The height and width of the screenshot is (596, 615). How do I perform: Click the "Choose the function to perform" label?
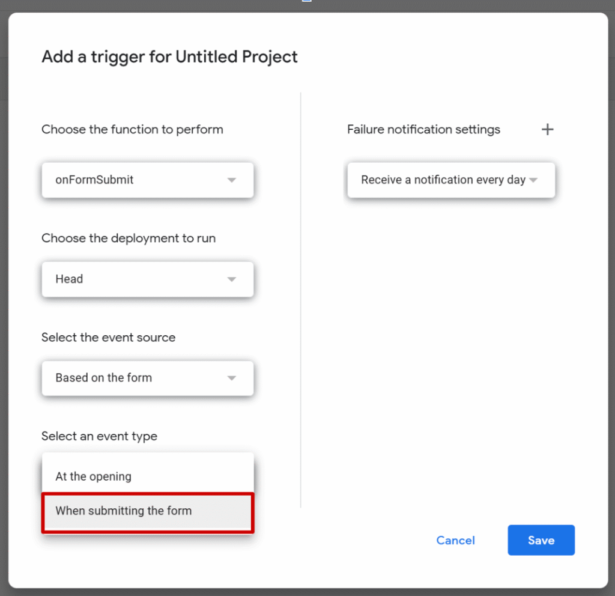click(x=132, y=129)
